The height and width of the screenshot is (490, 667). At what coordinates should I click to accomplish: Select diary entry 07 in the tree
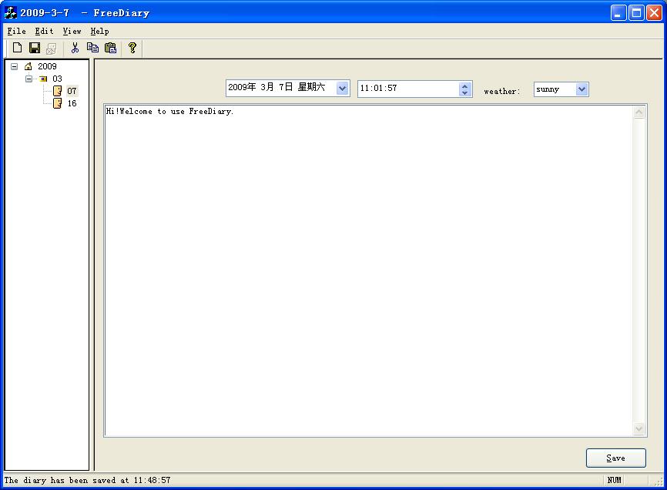(x=72, y=91)
